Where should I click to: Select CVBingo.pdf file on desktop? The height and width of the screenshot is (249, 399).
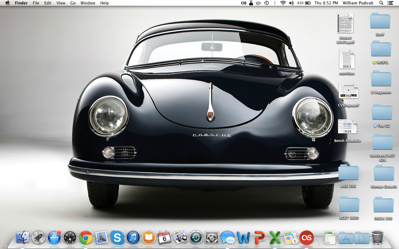click(x=348, y=91)
